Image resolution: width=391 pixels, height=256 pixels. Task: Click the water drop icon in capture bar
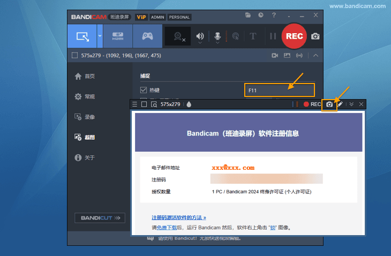(x=189, y=104)
